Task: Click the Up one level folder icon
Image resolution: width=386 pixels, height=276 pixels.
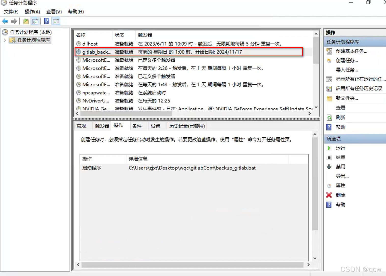Action: pos(26,21)
